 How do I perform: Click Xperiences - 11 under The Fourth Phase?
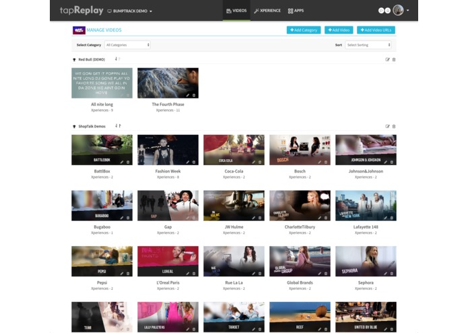click(168, 110)
